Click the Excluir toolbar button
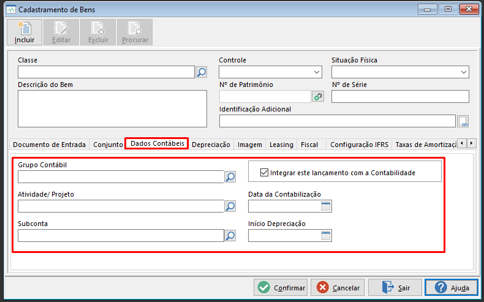This screenshot has height=302, width=484. tap(98, 32)
